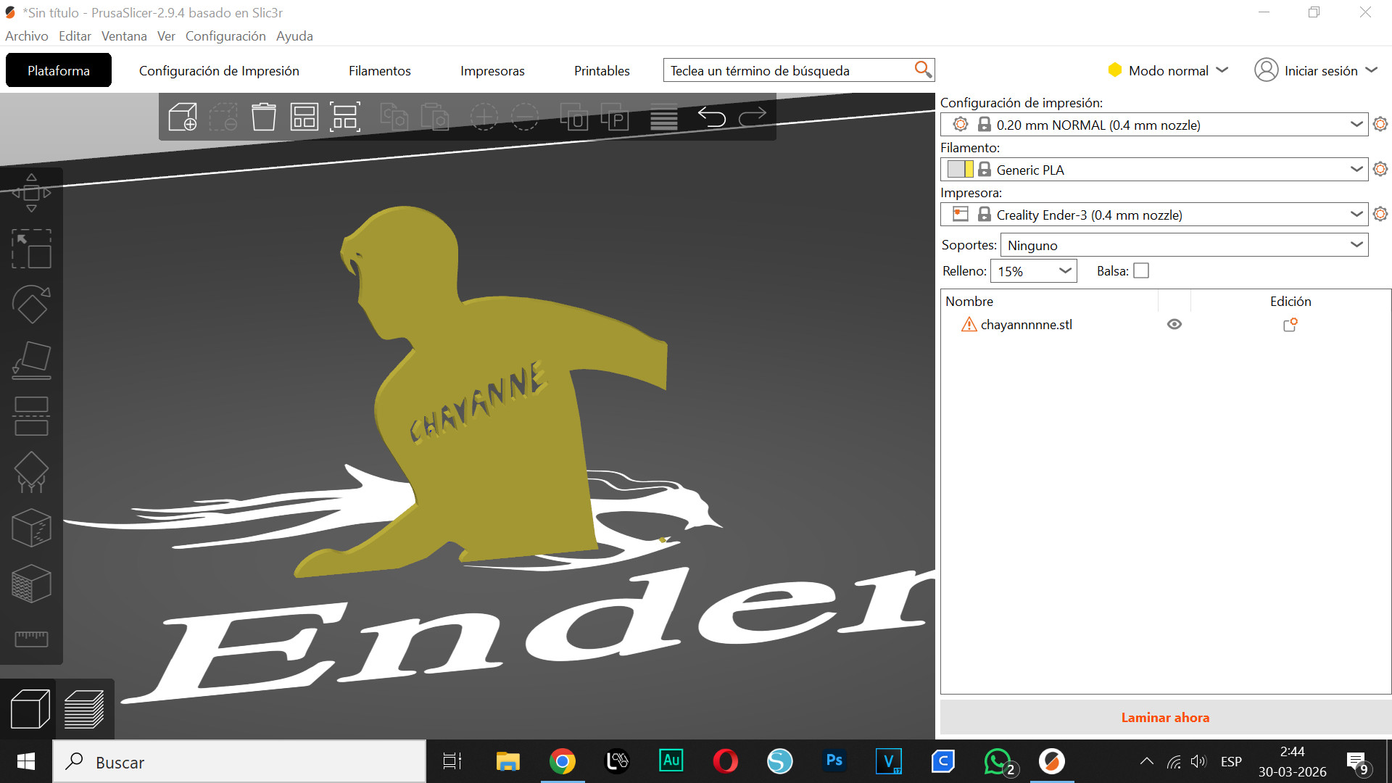Click the Add object icon in top toolbar
This screenshot has width=1392, height=783.
click(183, 116)
